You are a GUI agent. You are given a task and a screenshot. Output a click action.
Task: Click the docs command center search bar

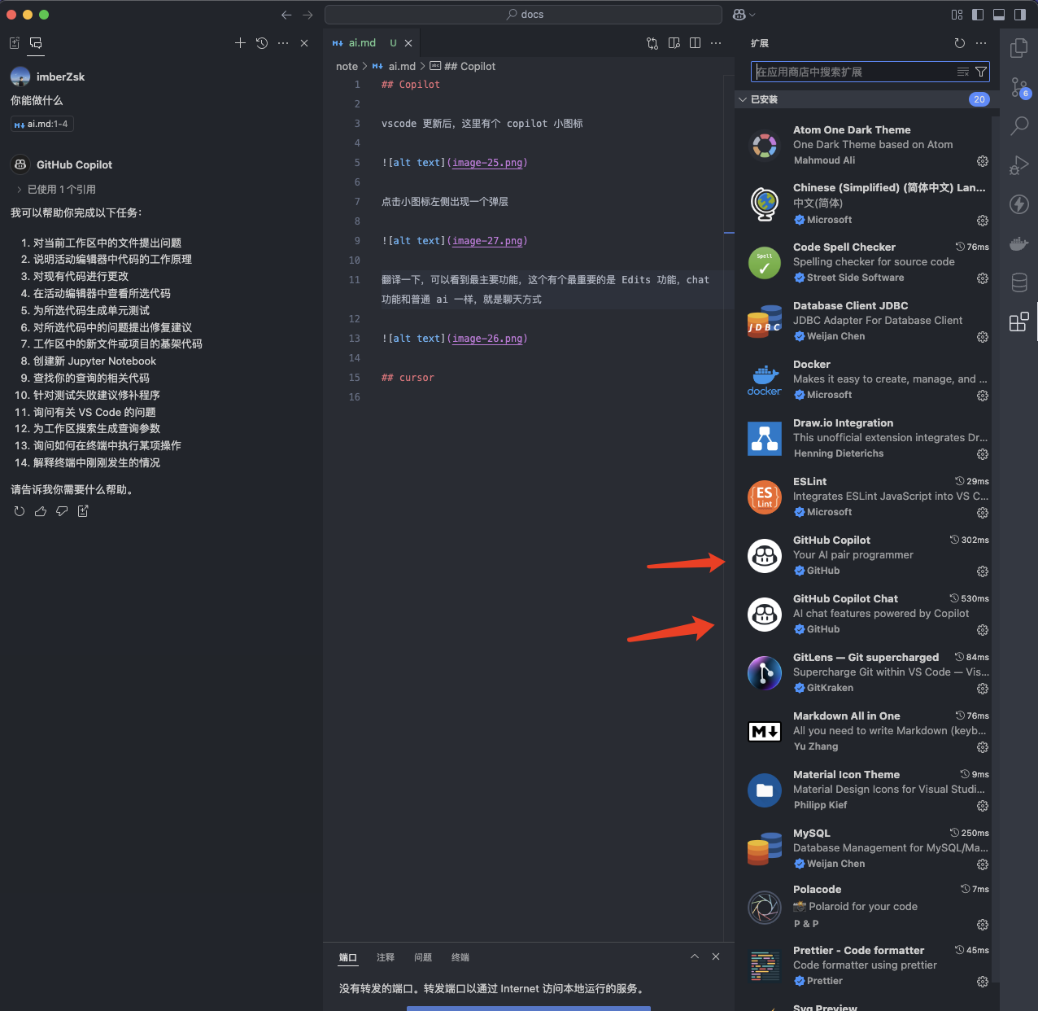coord(523,15)
